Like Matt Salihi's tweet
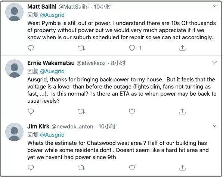 (132, 48)
